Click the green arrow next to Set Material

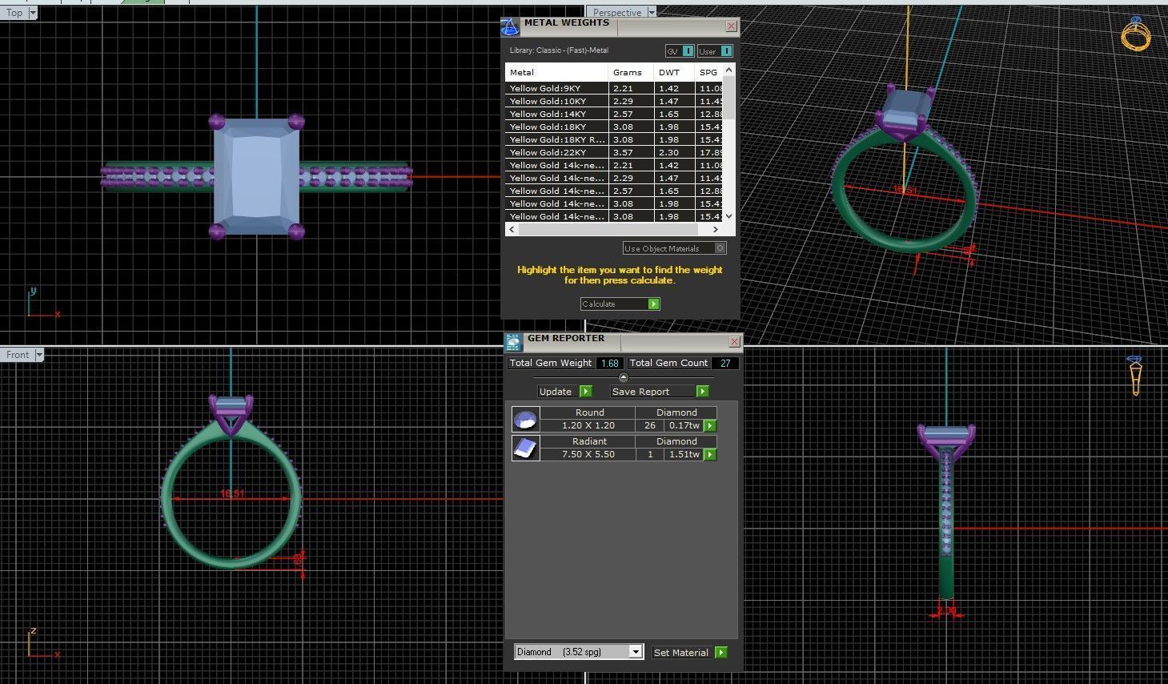point(720,652)
